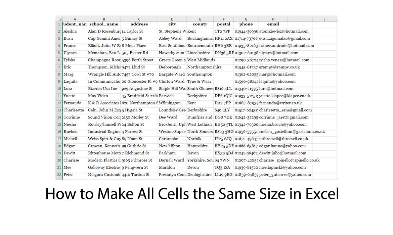Click the Select All triangle icon
This screenshot has height=235, width=393.
click(59, 19)
